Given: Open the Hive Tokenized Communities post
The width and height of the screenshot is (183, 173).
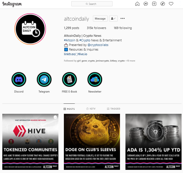Looking at the screenshot, I should point(30,142).
